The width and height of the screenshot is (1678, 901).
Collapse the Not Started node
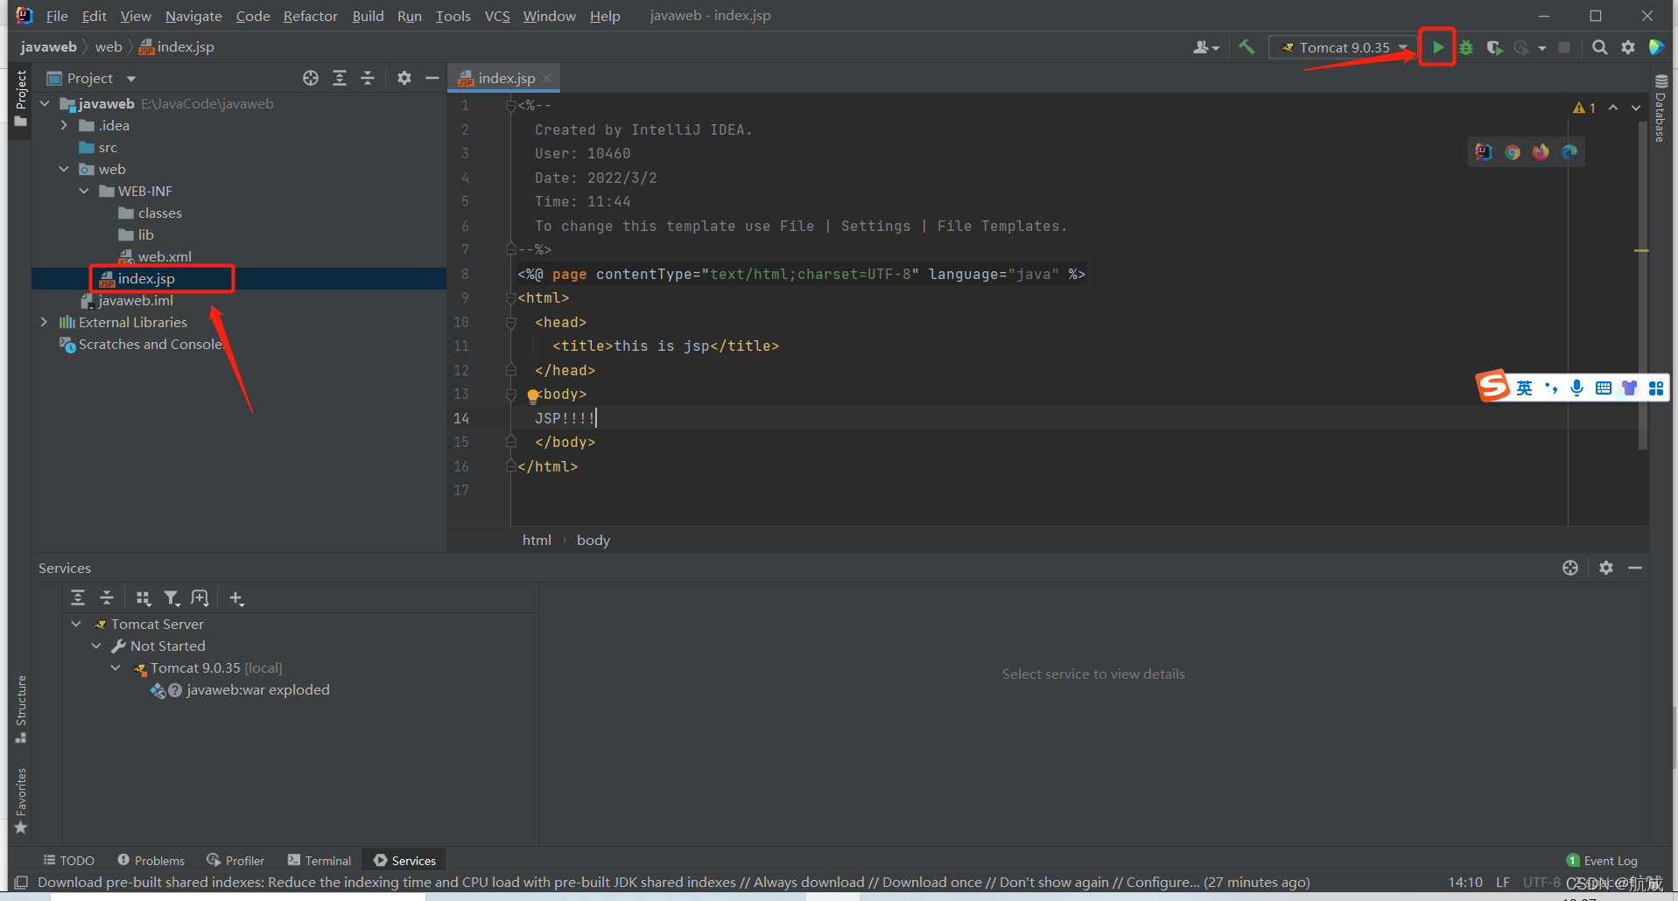96,646
